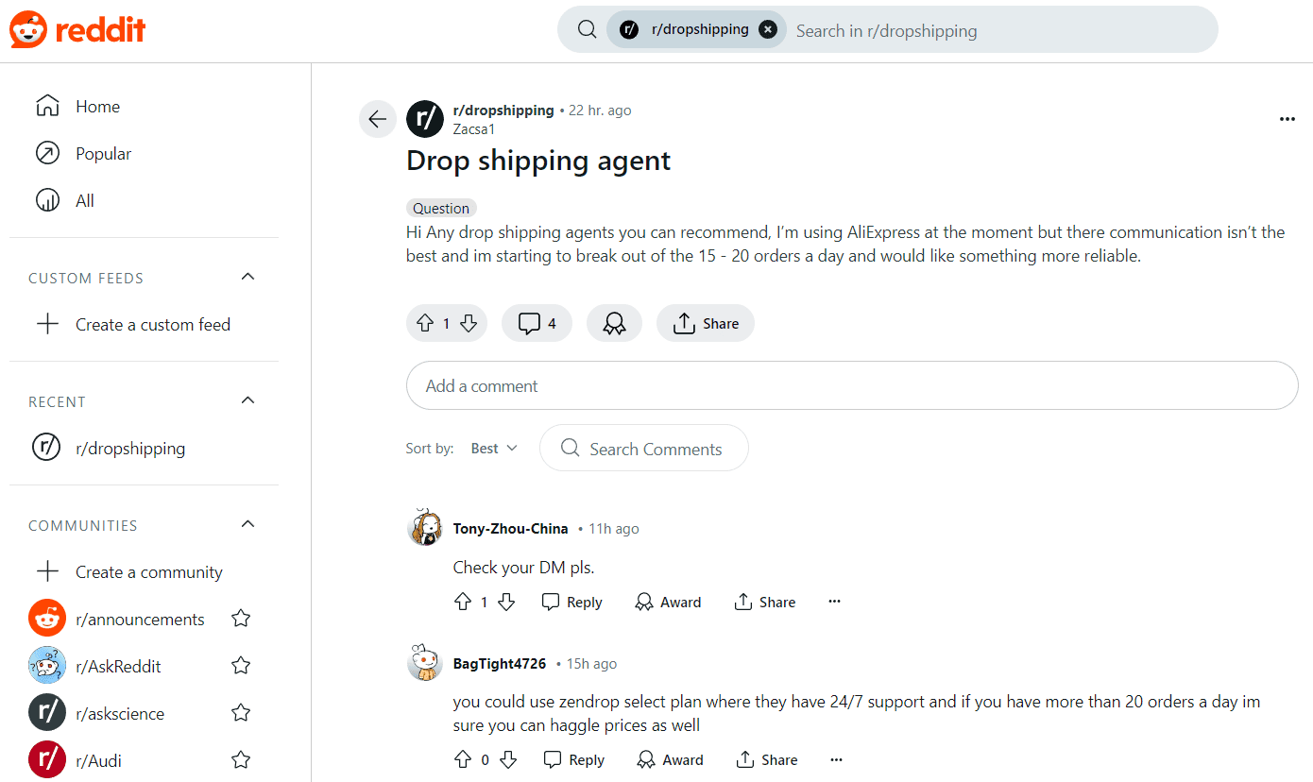The image size is (1313, 782).
Task: Share the post using the Share icon
Action: click(x=705, y=323)
